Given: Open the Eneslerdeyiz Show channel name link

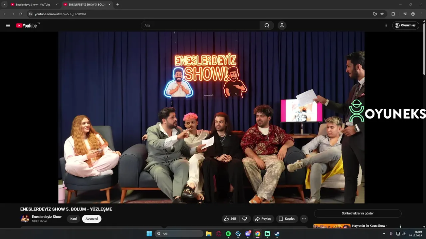Looking at the screenshot, I should [x=47, y=217].
